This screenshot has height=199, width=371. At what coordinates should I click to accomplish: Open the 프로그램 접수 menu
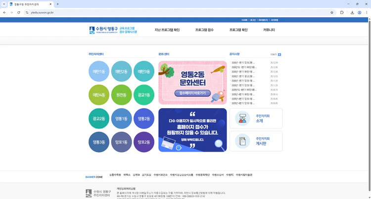click(204, 30)
